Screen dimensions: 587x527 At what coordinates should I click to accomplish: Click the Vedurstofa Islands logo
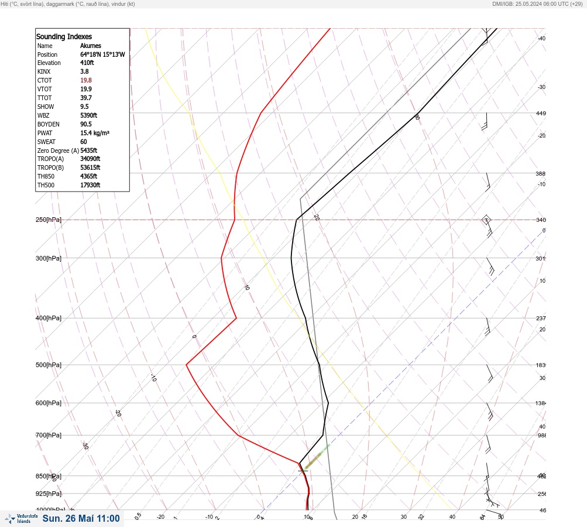click(21, 519)
